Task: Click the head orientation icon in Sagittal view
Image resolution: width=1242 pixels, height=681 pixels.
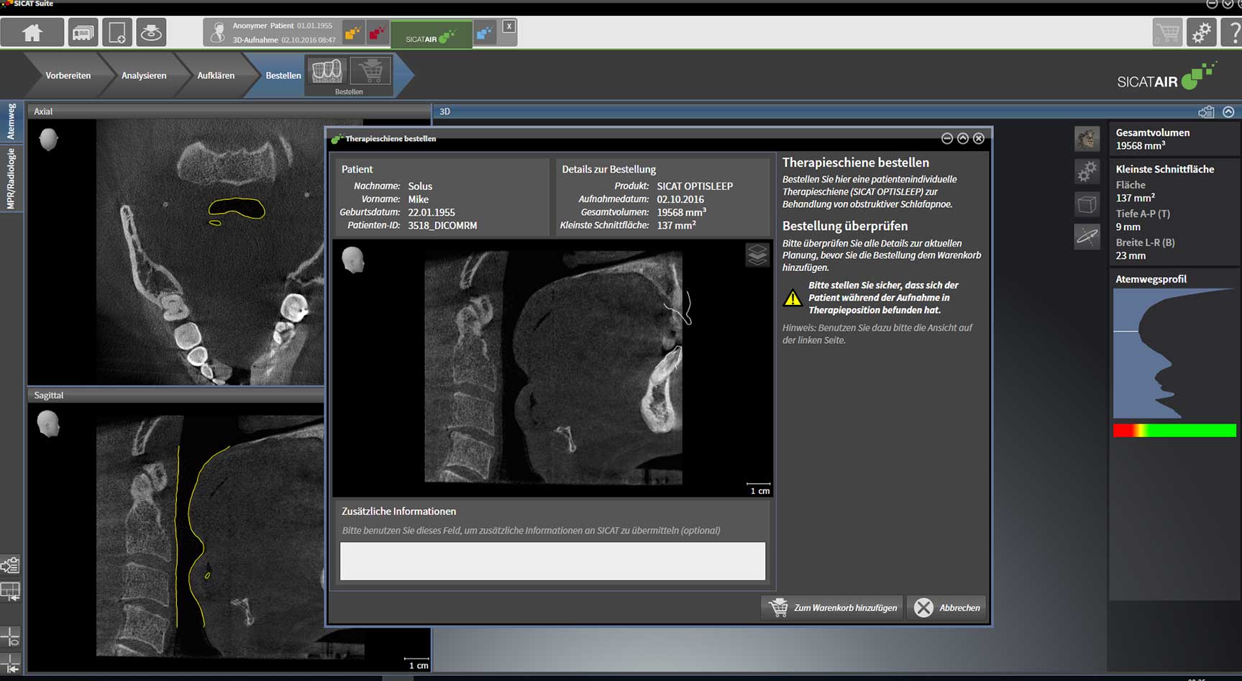Action: [48, 424]
